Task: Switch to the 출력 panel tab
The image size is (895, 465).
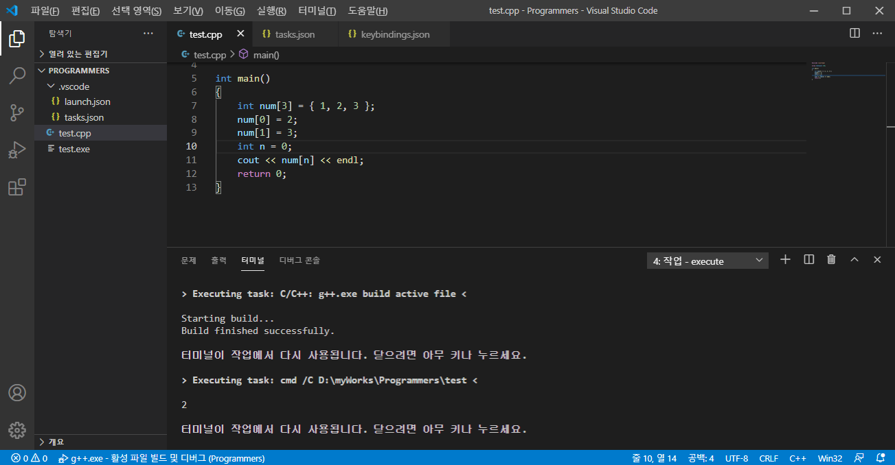Action: (x=218, y=261)
